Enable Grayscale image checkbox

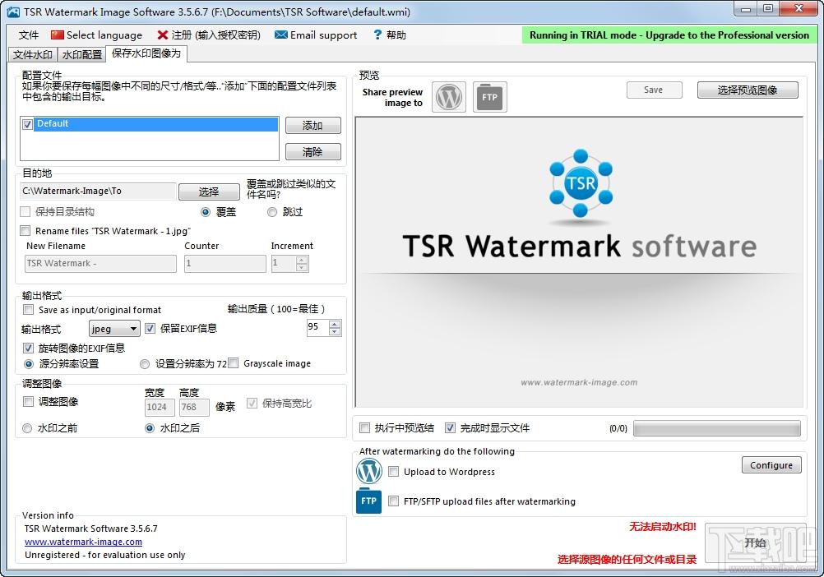pos(234,362)
